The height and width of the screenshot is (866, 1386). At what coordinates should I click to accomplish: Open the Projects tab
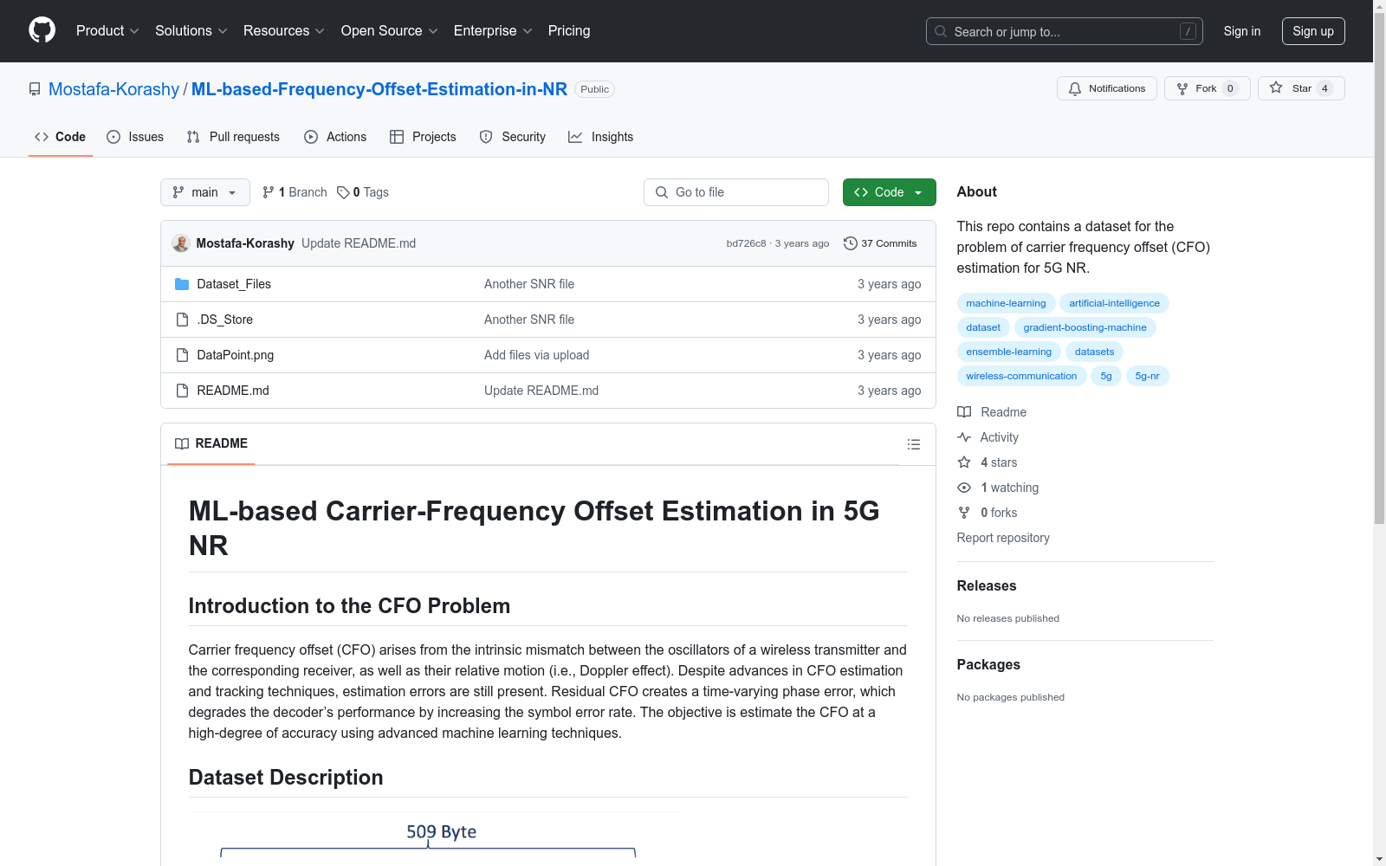pos(423,137)
